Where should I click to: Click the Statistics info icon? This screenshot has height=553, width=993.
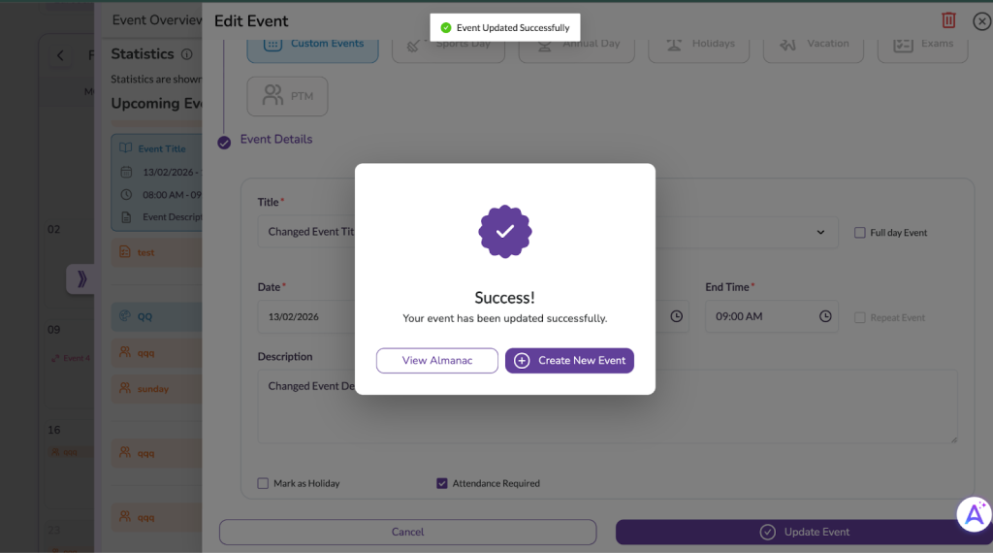(x=187, y=54)
